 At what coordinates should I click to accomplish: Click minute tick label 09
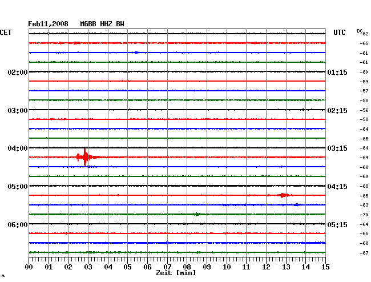pos(207,267)
